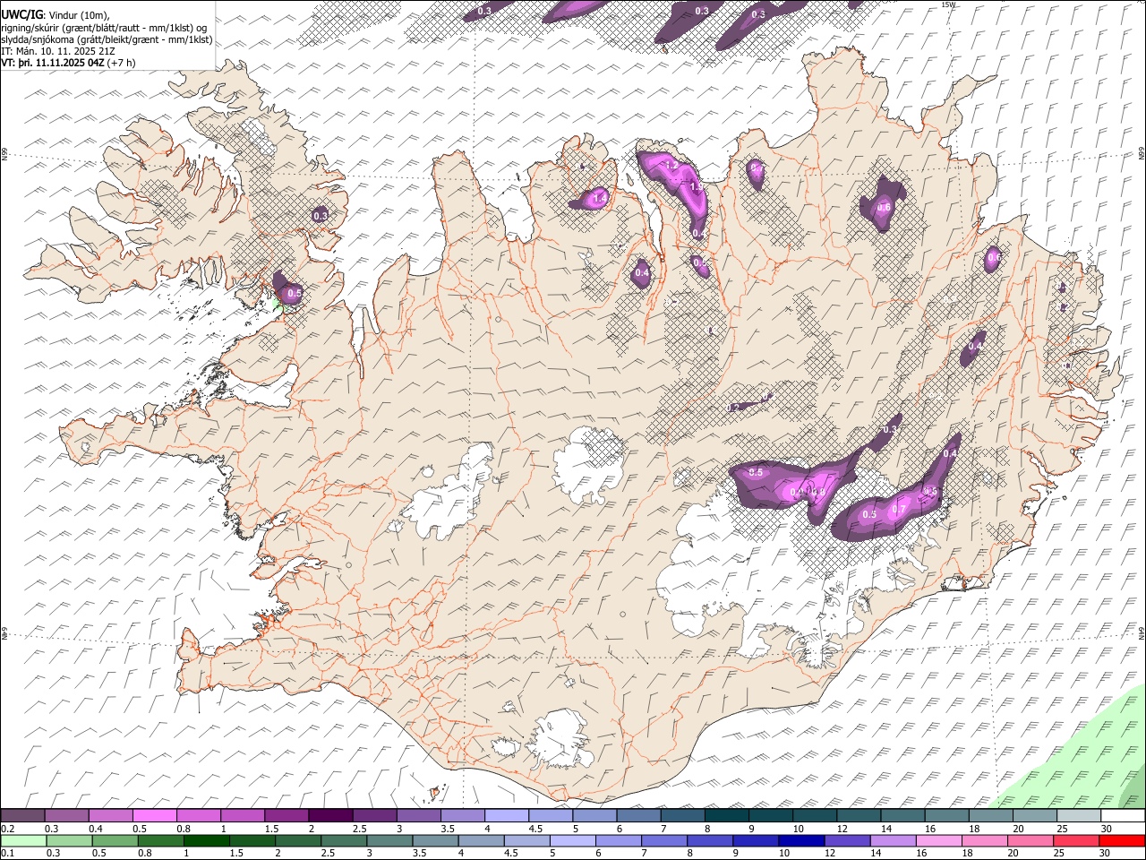Pick the dark teal snow swatch between 8 and 9
Image resolution: width=1146 pixels, height=860 pixels.
pos(726,816)
